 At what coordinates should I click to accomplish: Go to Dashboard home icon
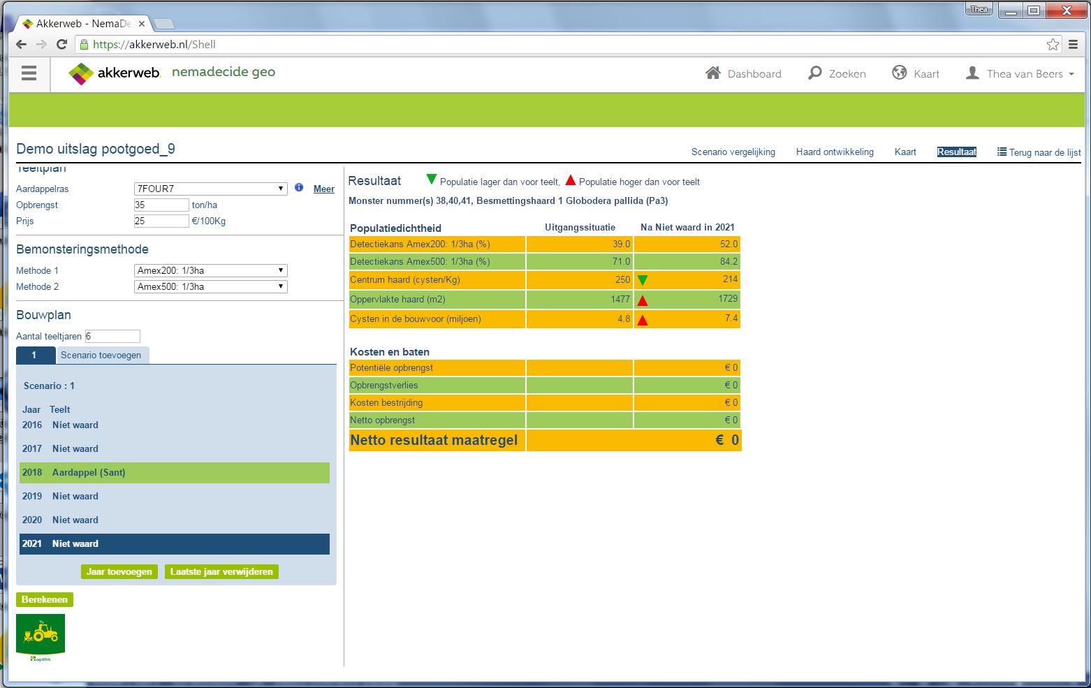pyautogui.click(x=713, y=73)
